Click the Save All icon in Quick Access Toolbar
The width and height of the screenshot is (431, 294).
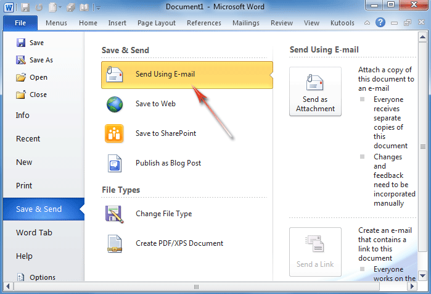71,7
